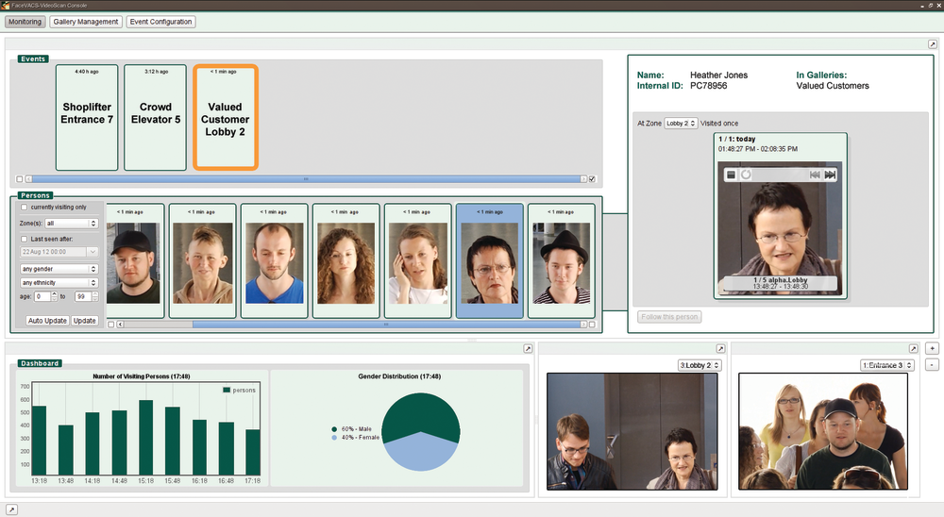The width and height of the screenshot is (944, 517).
Task: Pop out the Lobby 2 camera panel
Action: point(720,349)
